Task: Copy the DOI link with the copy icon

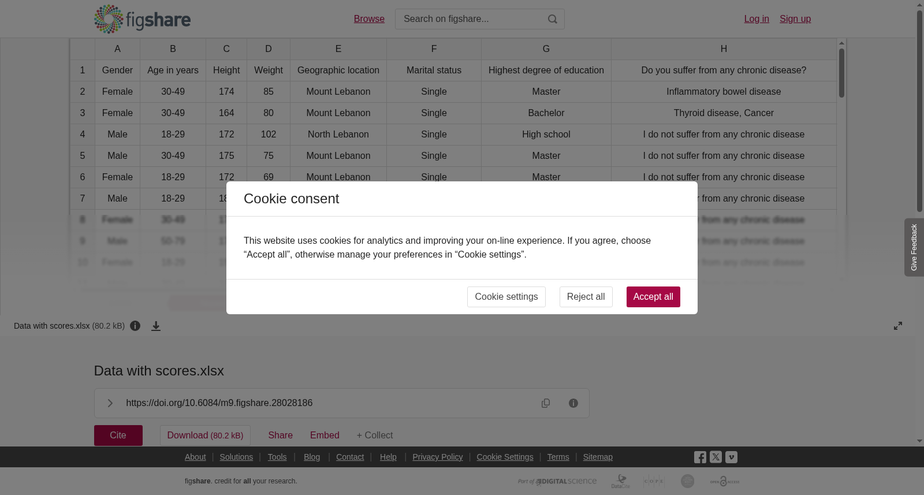Action: [546, 403]
